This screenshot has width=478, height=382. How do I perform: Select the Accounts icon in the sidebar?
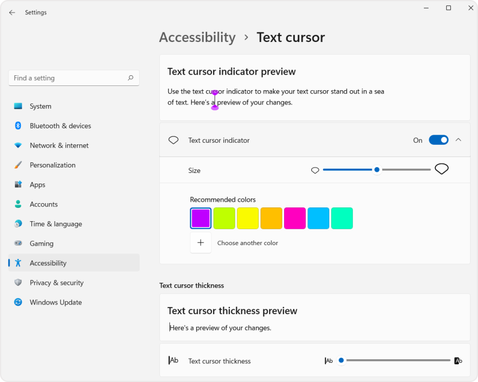pyautogui.click(x=17, y=204)
